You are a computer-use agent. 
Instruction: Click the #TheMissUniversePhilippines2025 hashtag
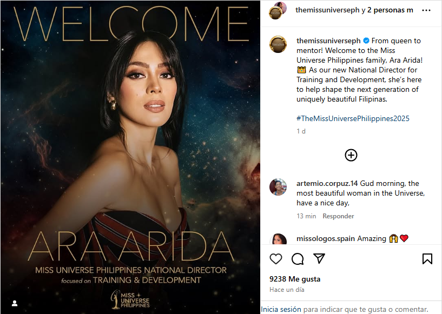coord(353,118)
